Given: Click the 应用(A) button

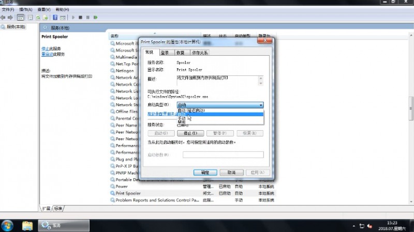Looking at the screenshot, I should (x=257, y=173).
